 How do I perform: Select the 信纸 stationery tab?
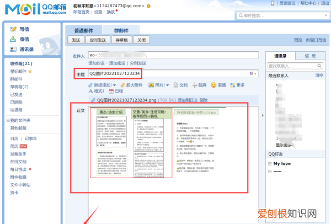(310, 56)
